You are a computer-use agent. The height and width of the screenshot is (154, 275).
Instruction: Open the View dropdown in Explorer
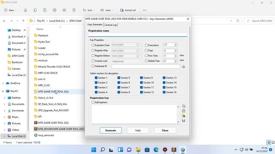click(x=107, y=10)
